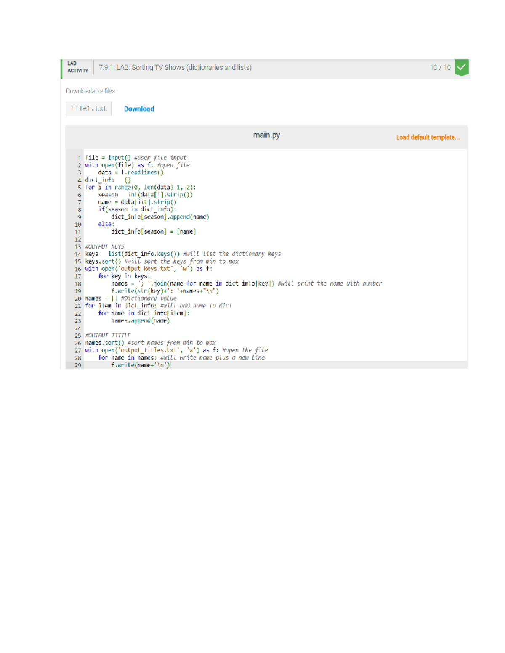The width and height of the screenshot is (505, 653).
Task: Click the Downloadable files heading
Action: [x=91, y=90]
